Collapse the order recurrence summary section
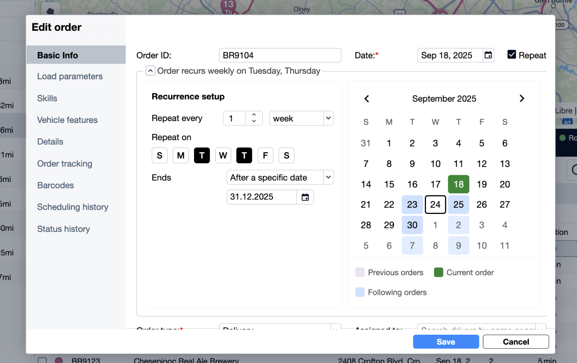Viewport: 577px width, 363px height. (x=150, y=71)
